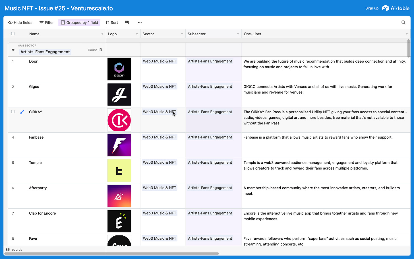Image resolution: width=414 pixels, height=259 pixels.
Task: Click Artists-Fans Engagement tag in CIRKAY row
Action: point(210,112)
